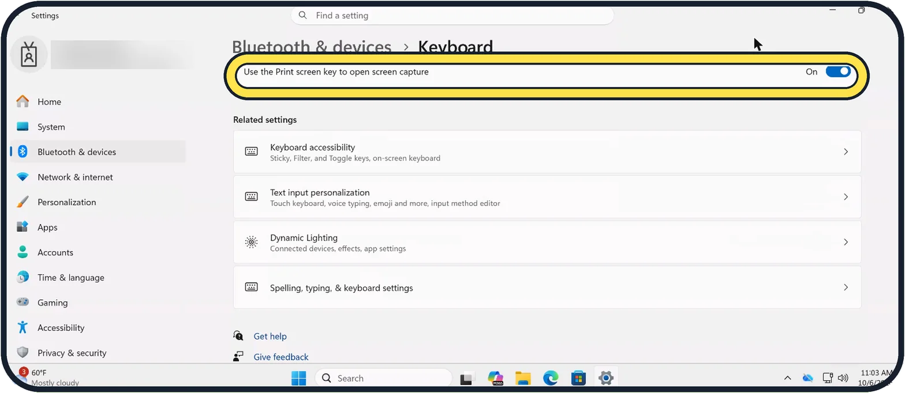Click the Privacy shield icon
905x393 pixels.
23,353
